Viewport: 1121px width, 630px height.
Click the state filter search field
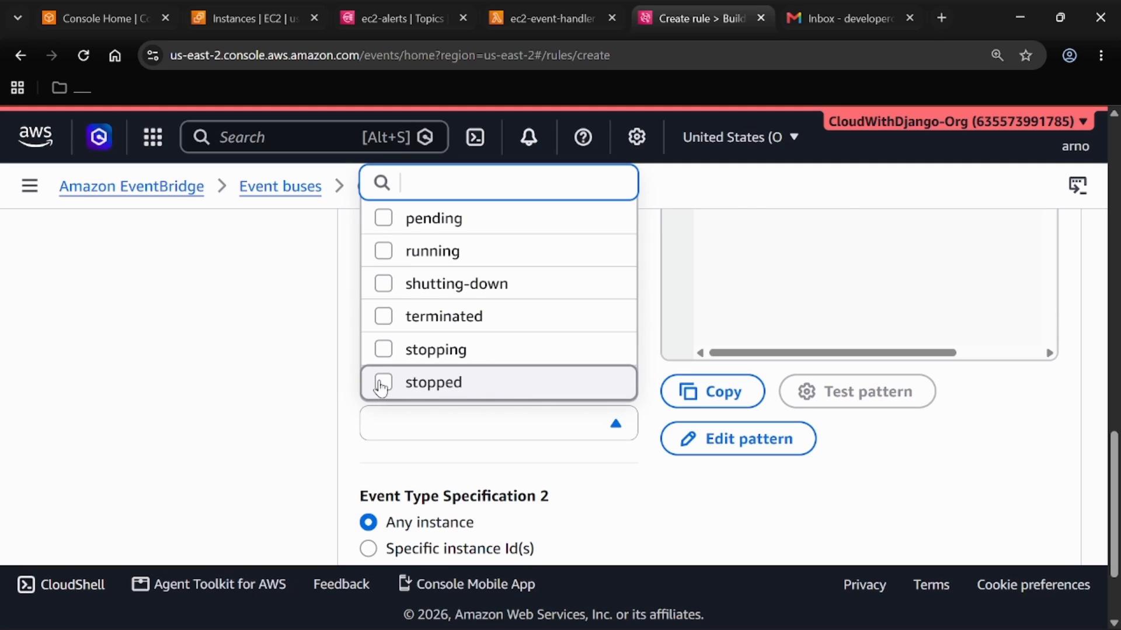499,183
